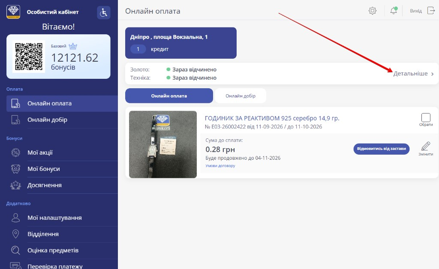
Task: Click the Оцінка предметів magnifier icon
Action: click(x=15, y=250)
